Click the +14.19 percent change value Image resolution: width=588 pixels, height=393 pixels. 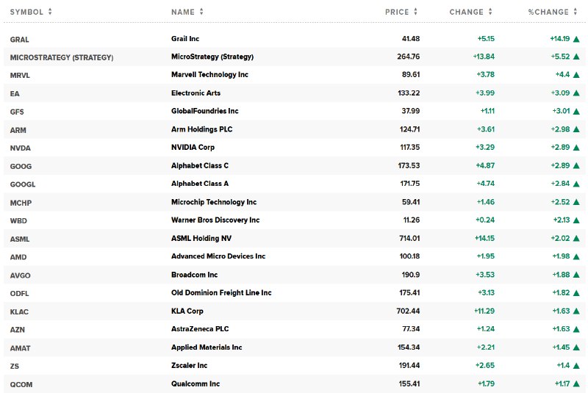(560, 39)
